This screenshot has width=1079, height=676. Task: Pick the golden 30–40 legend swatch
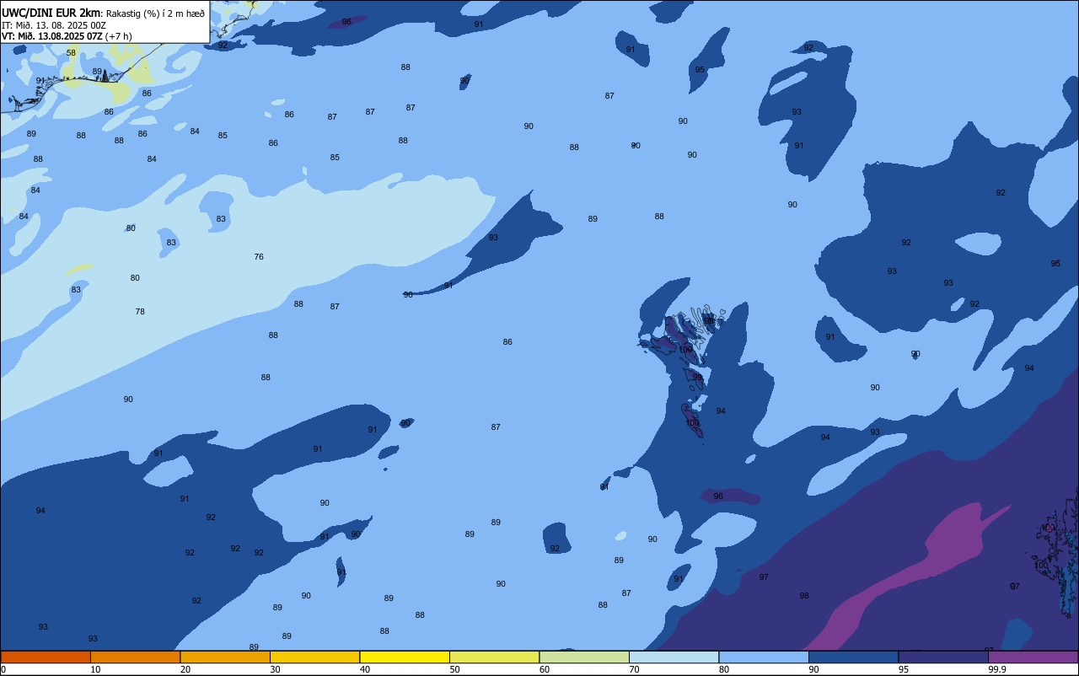click(314, 657)
